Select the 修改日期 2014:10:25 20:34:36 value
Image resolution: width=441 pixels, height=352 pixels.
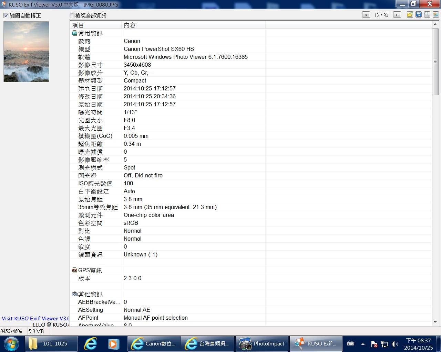(x=150, y=96)
